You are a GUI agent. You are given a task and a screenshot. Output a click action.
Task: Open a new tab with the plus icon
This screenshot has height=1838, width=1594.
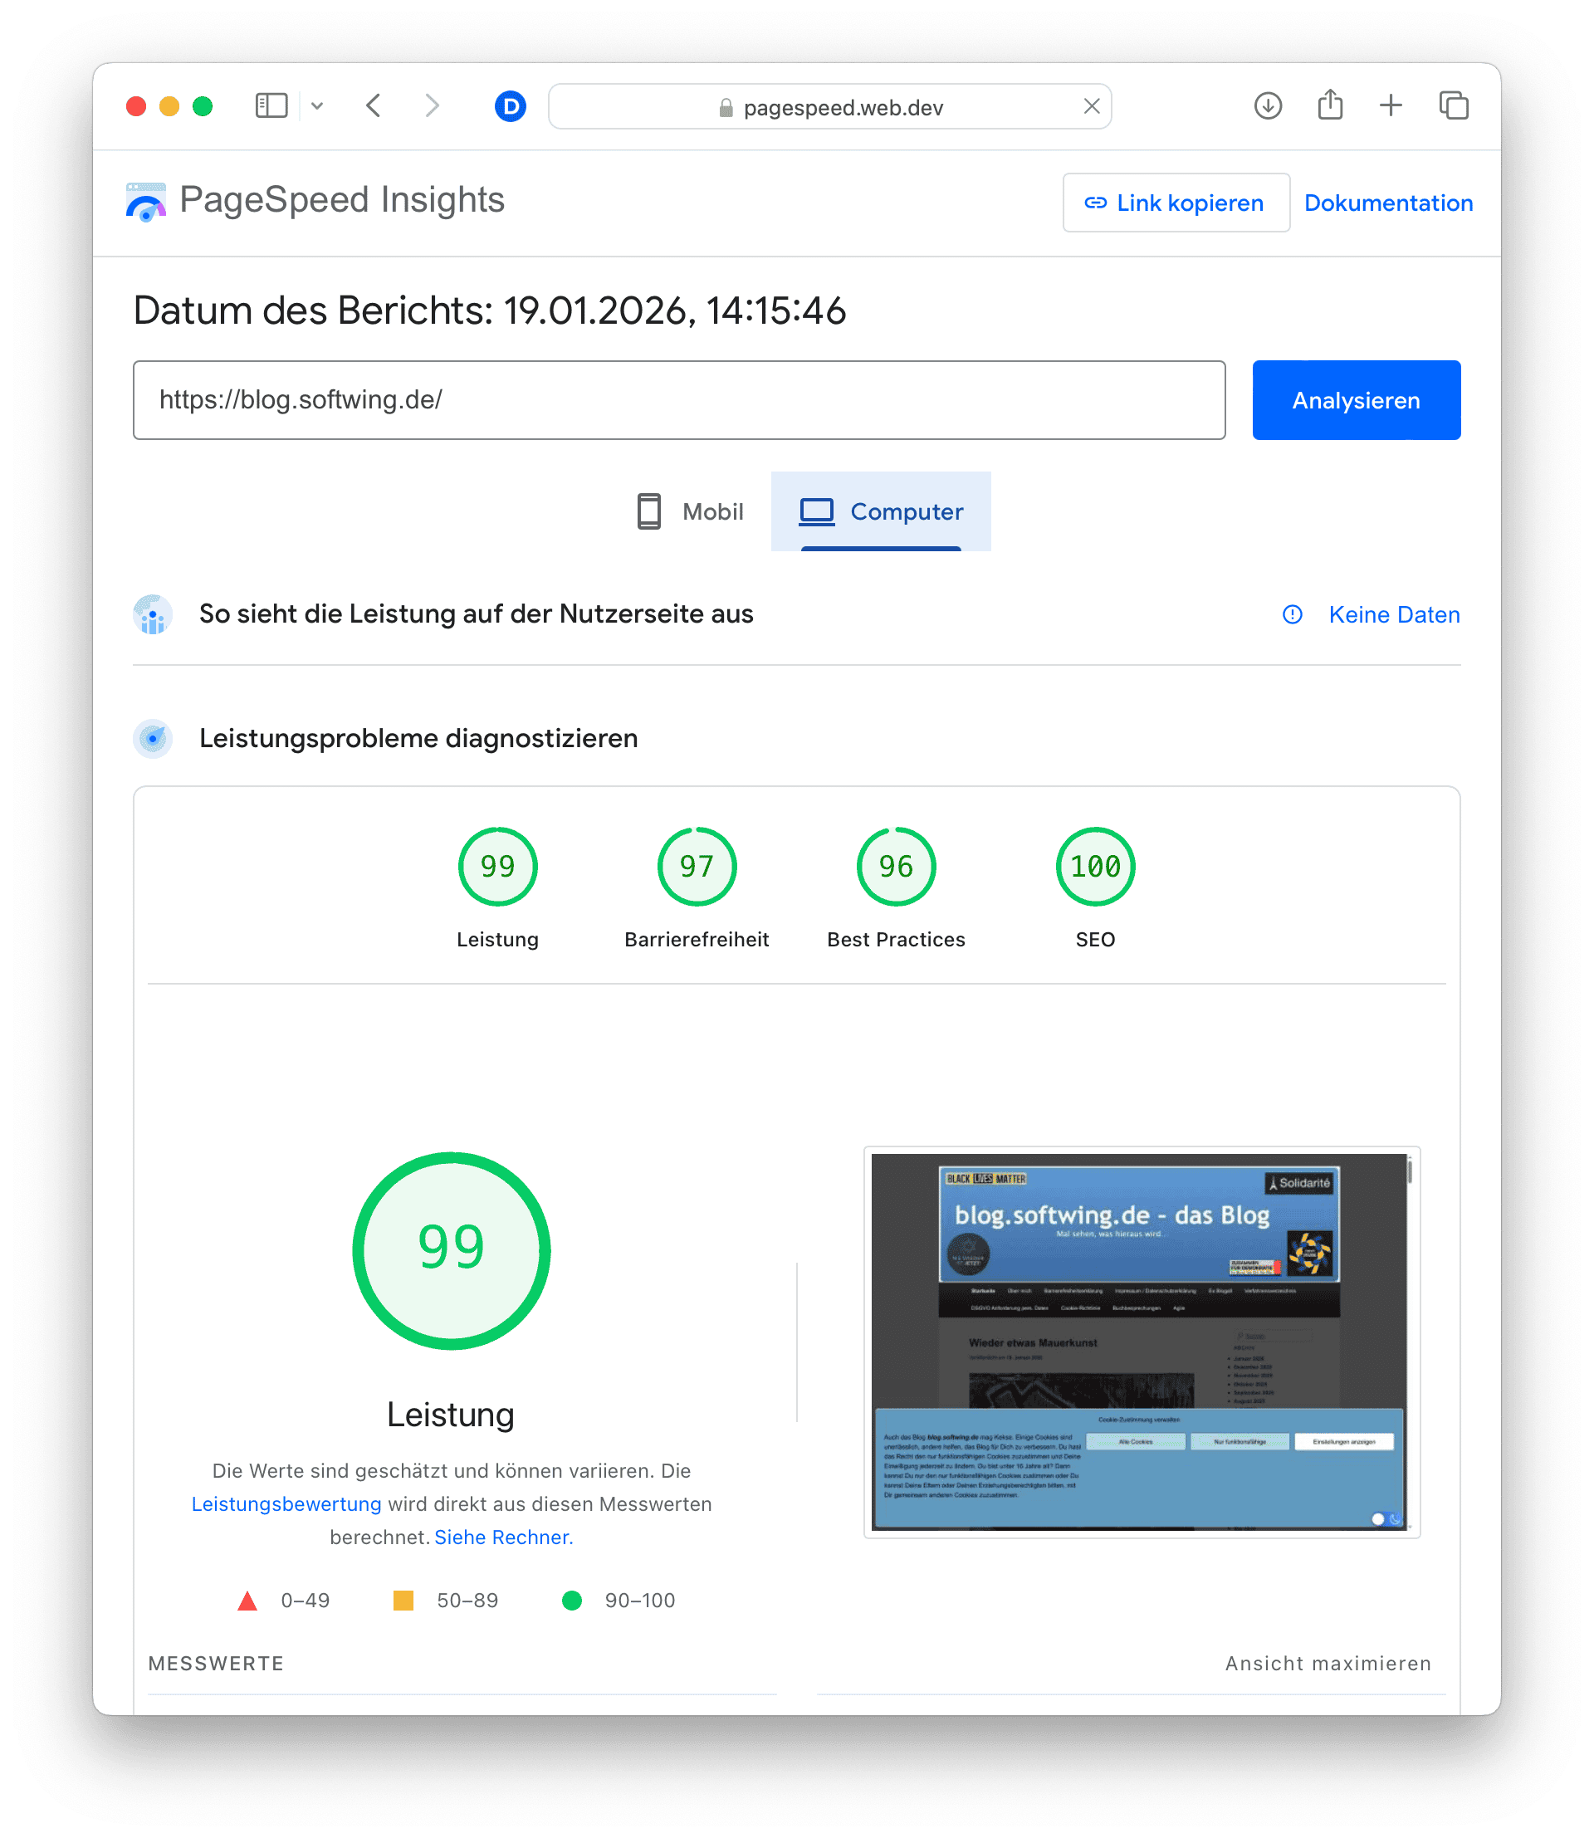(x=1391, y=105)
